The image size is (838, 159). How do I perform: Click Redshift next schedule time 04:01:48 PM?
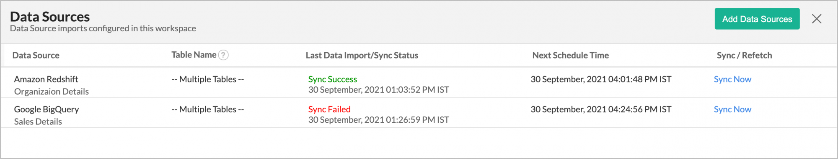tap(601, 79)
